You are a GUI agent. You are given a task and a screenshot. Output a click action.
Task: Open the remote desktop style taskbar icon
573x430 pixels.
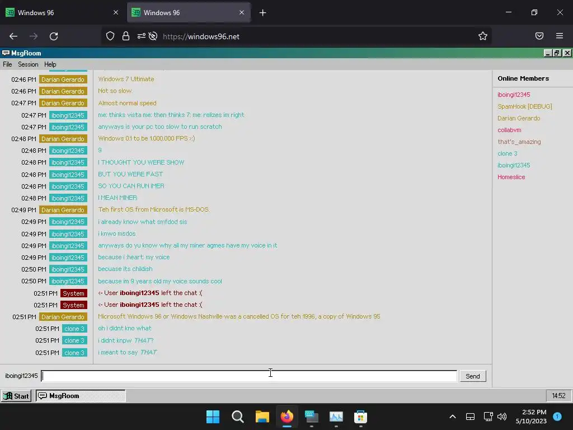[311, 417]
